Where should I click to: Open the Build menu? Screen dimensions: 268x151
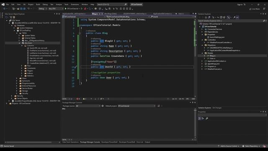(38, 5)
